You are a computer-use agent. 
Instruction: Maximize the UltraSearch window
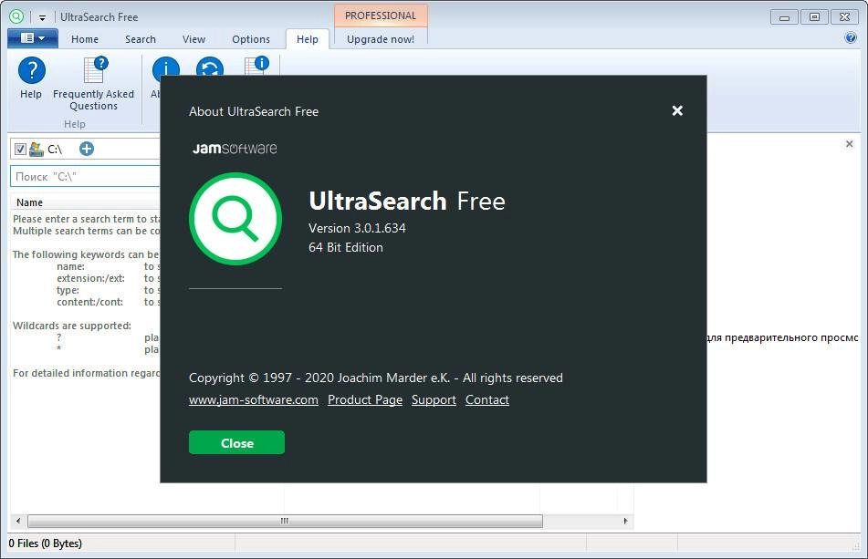[814, 17]
